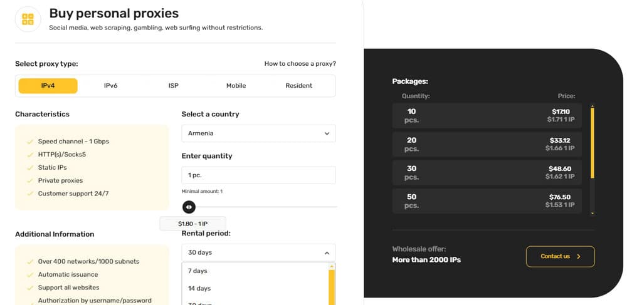Click the rental list scrollbar up arrow

(332, 266)
